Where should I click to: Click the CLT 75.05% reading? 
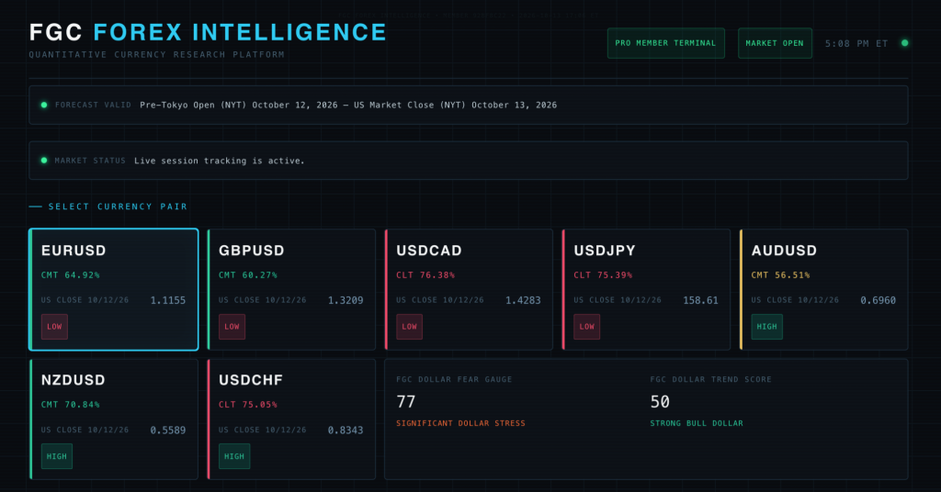point(248,405)
